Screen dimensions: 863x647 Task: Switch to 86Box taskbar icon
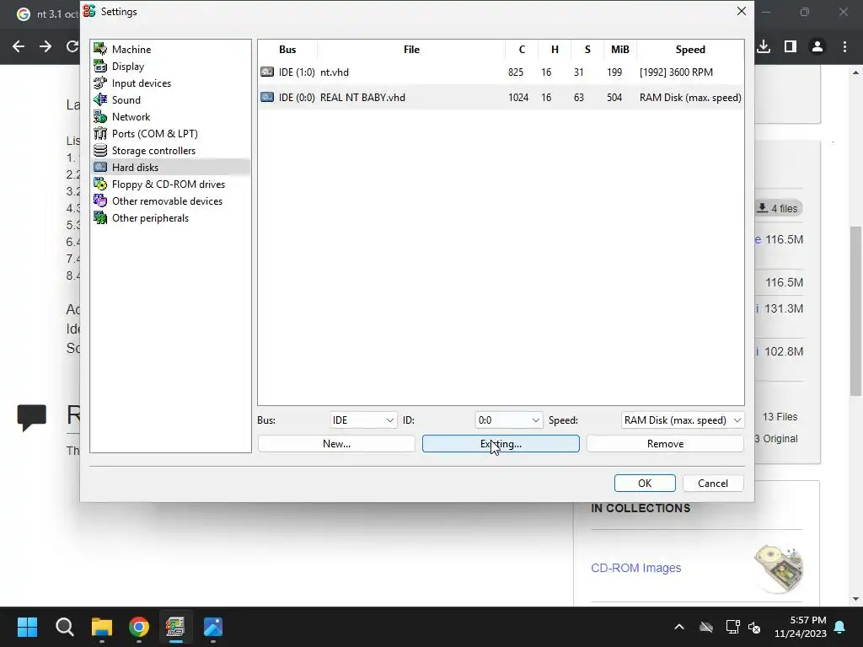coord(175,627)
